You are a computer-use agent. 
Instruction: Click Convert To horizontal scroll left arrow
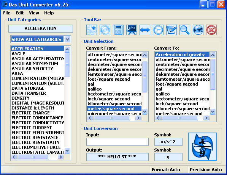tap(158, 118)
